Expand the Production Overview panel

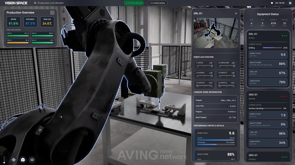coord(52,13)
